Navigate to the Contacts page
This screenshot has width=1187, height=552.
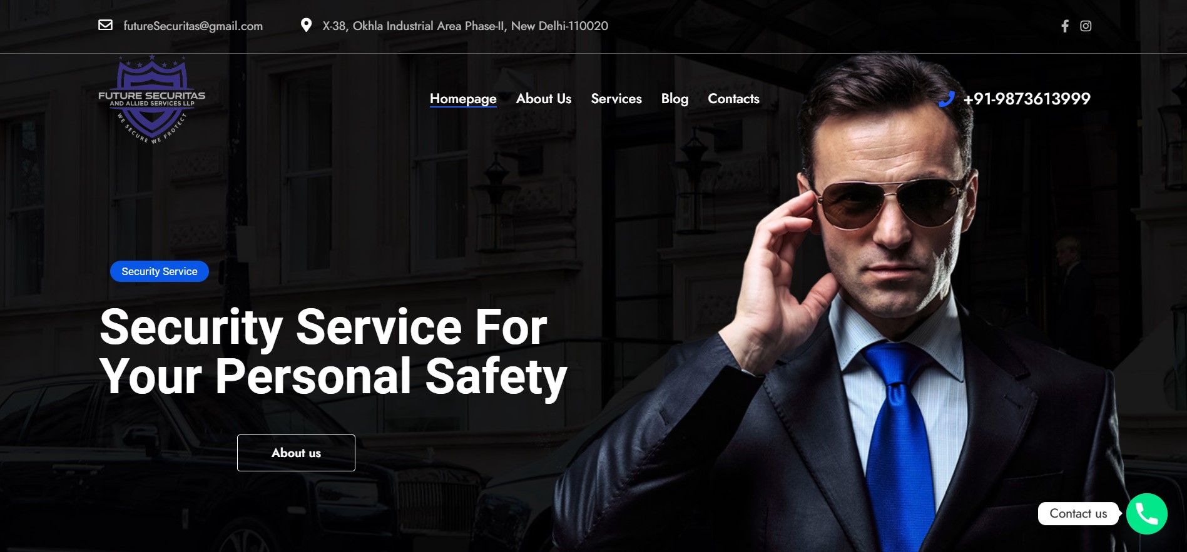click(733, 99)
